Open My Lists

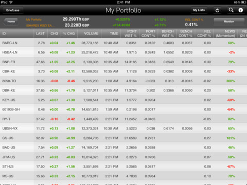point(199,10)
